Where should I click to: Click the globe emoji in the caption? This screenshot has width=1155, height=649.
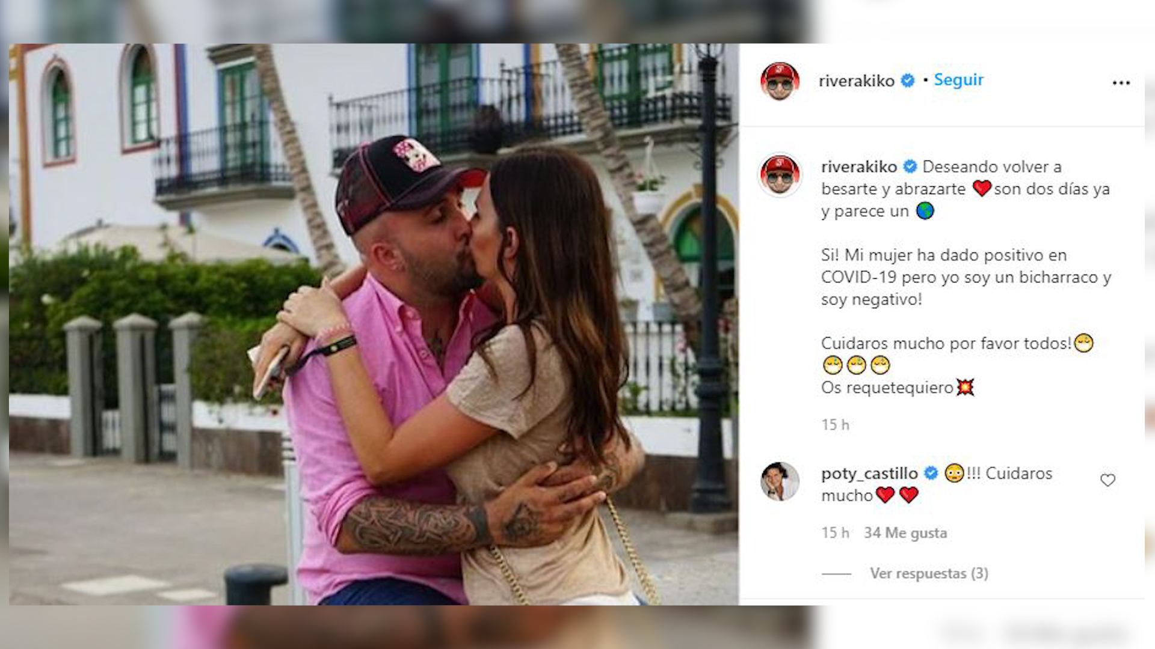[925, 211]
